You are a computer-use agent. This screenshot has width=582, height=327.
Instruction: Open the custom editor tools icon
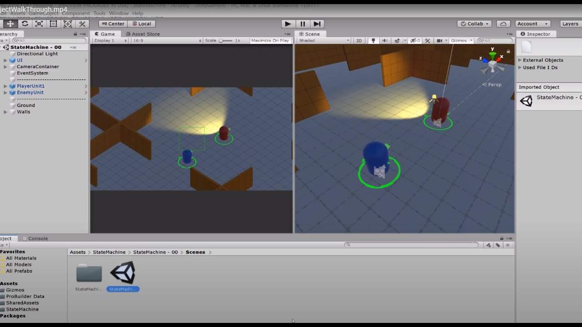pyautogui.click(x=82, y=24)
